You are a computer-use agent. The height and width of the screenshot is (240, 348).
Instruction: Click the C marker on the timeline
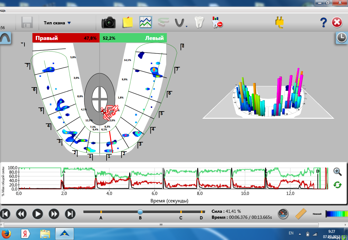pyautogui.click(x=181, y=212)
